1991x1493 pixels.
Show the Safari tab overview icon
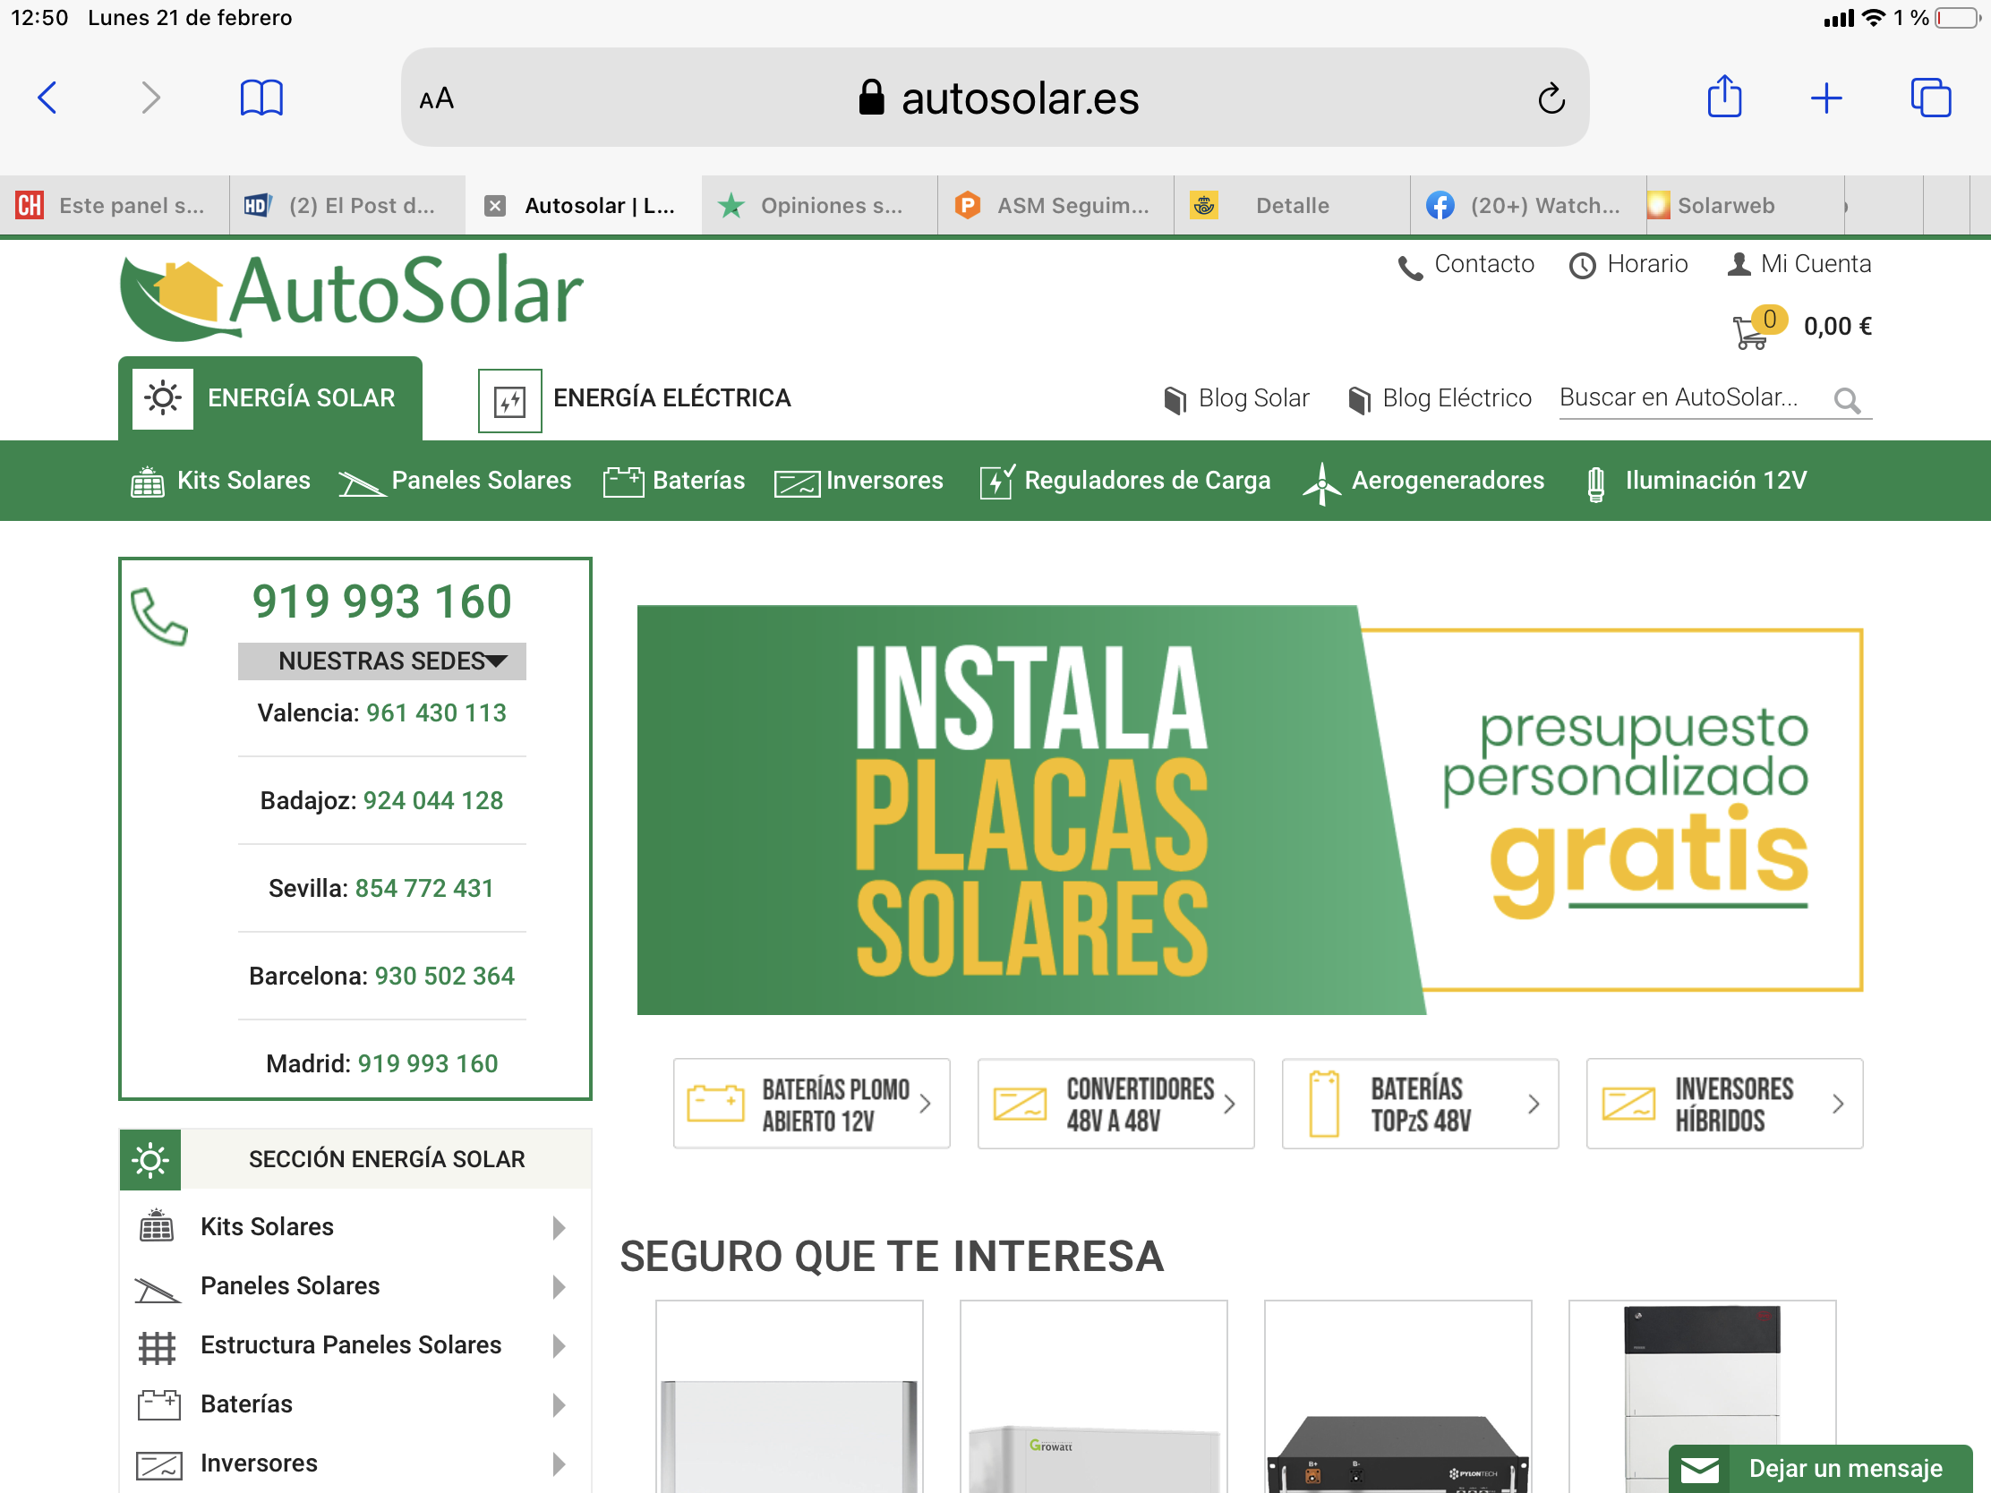pyautogui.click(x=1931, y=98)
